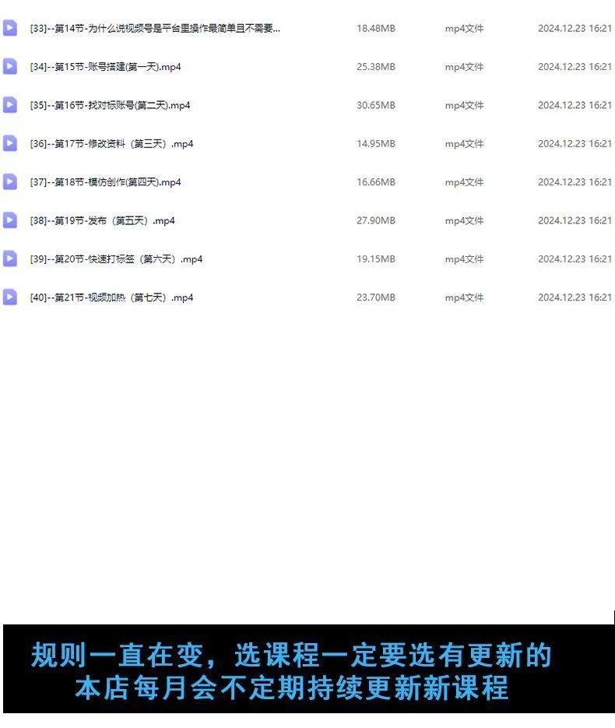Select the 27.90MB size cell
This screenshot has height=728, width=615.
tap(376, 220)
